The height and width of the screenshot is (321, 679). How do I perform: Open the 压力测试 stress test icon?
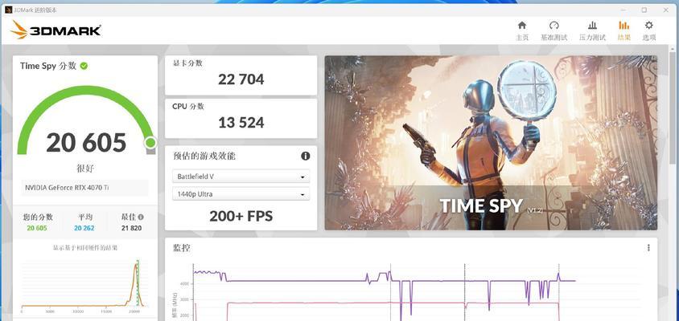tap(592, 26)
